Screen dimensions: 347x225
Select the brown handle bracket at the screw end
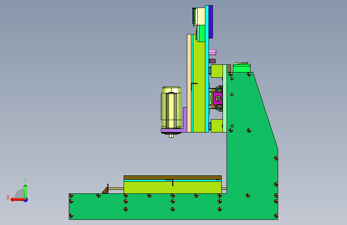pyautogui.click(x=105, y=191)
